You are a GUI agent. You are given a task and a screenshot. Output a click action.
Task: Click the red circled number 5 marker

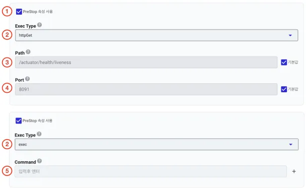[x=7, y=171]
